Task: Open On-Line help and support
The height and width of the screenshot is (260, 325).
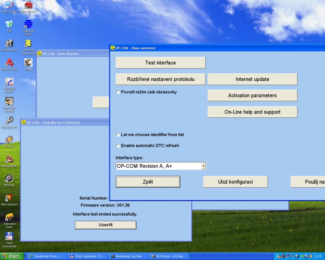Action: (x=252, y=112)
